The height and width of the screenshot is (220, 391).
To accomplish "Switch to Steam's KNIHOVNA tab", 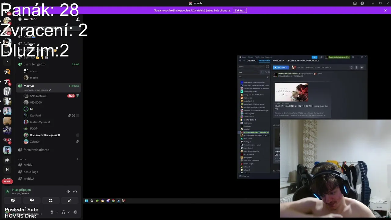I will coord(264,61).
